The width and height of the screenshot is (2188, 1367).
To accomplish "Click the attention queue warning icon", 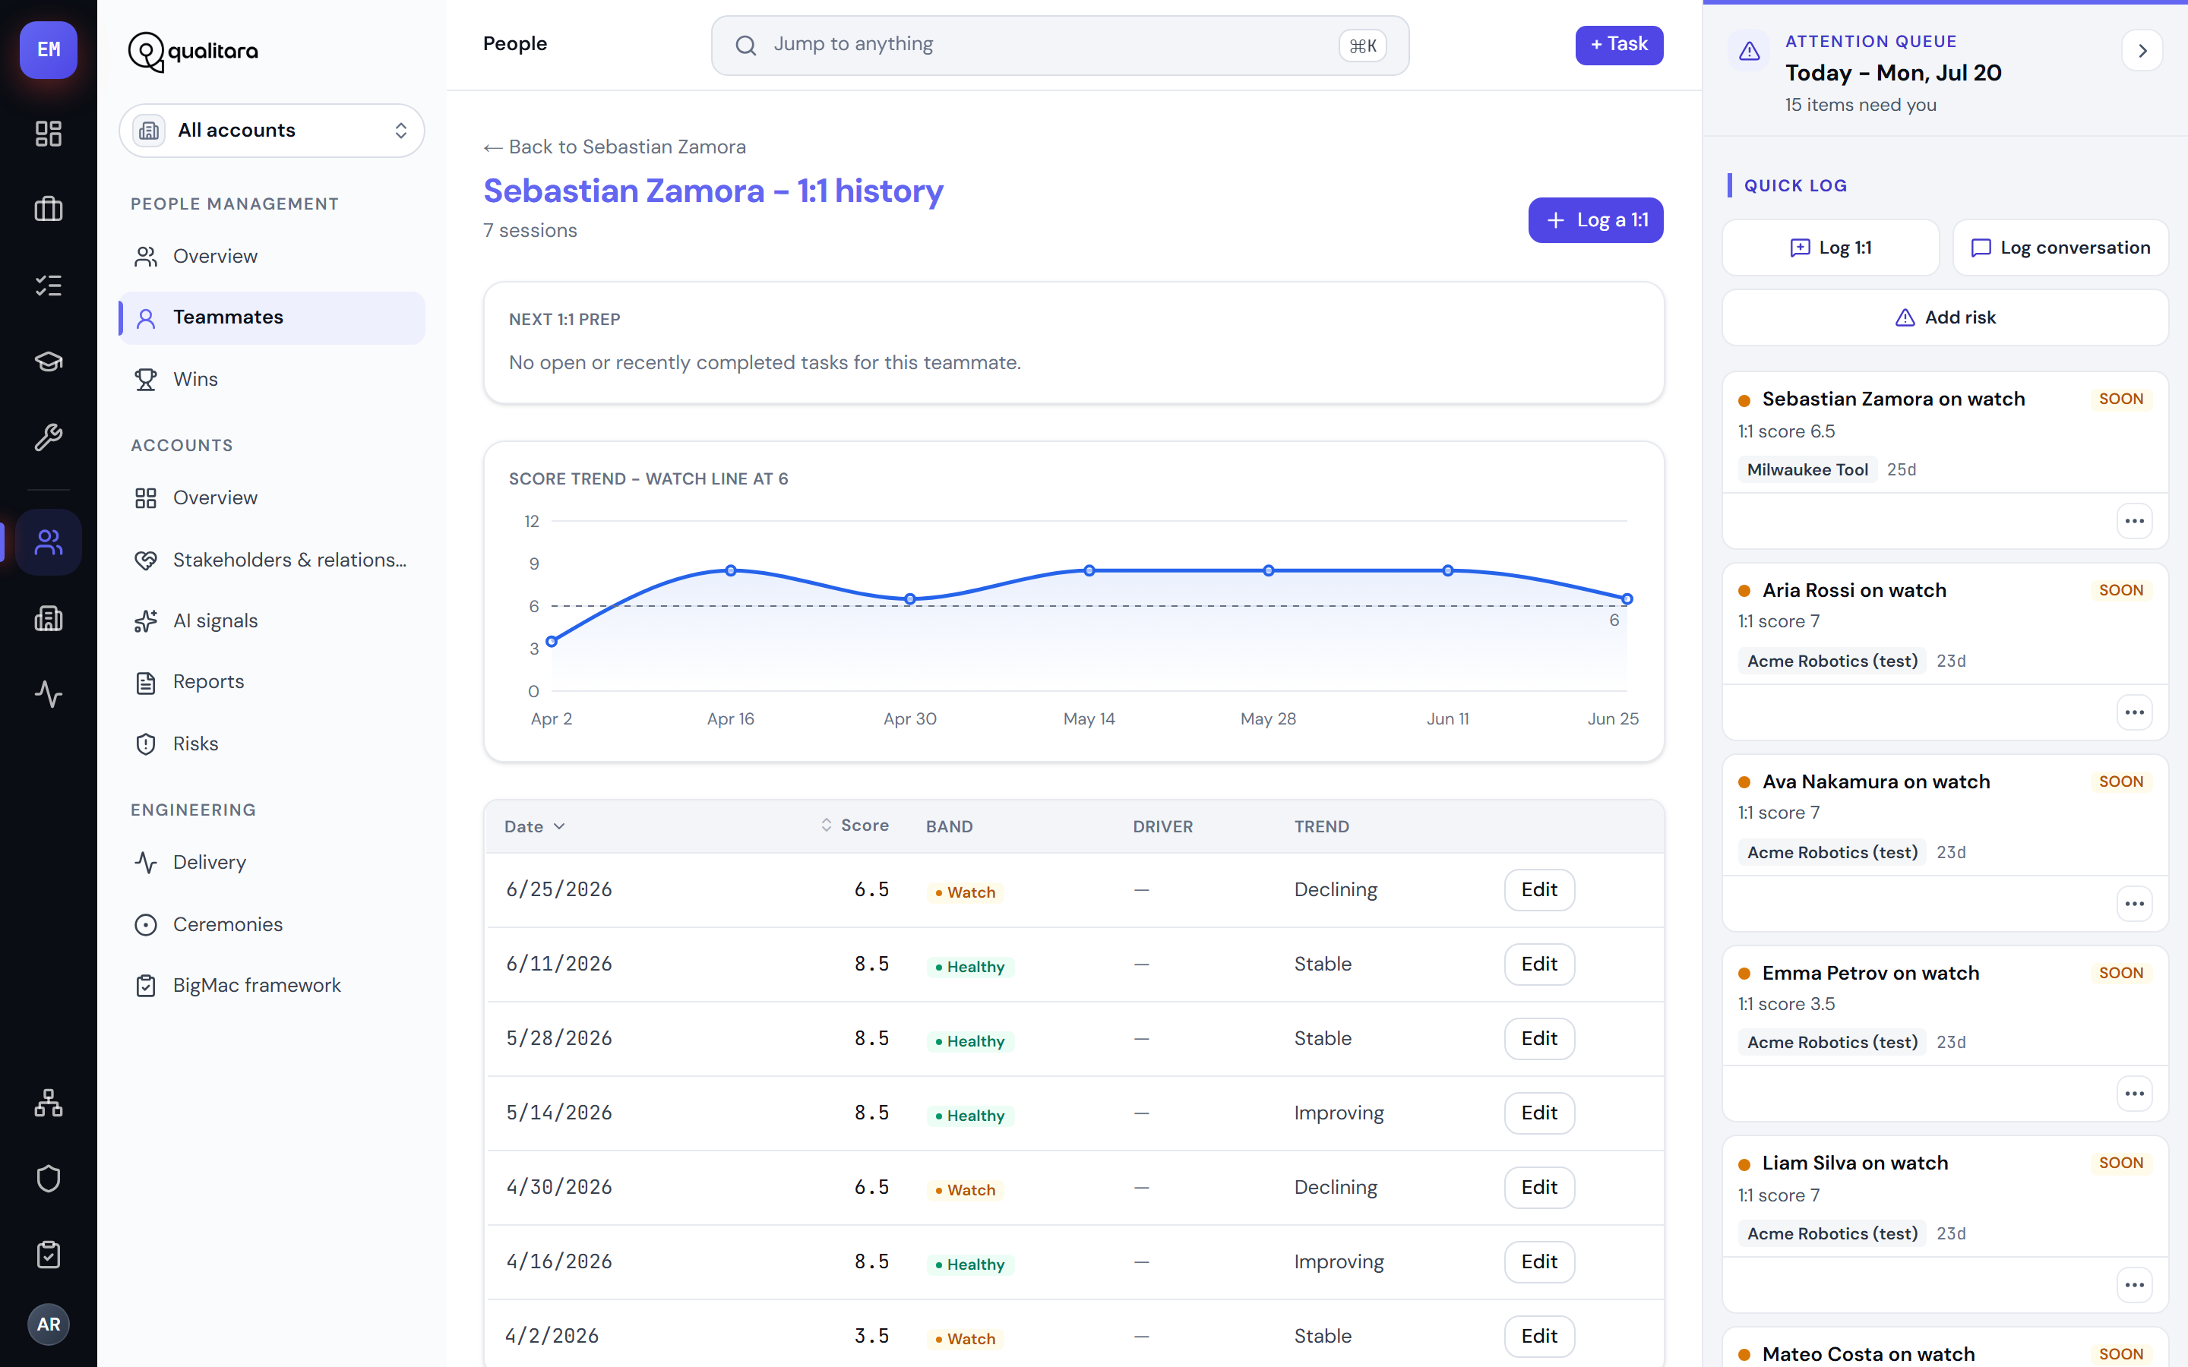I will coord(1750,51).
